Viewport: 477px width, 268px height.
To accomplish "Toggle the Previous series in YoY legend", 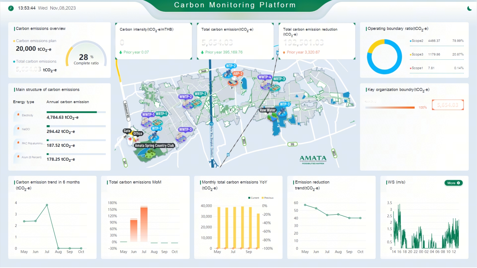I will 268,198.
